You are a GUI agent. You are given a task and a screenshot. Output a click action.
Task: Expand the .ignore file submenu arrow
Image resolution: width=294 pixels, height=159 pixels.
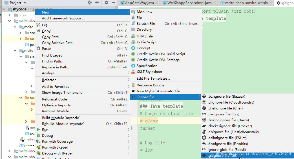[x=200, y=97]
